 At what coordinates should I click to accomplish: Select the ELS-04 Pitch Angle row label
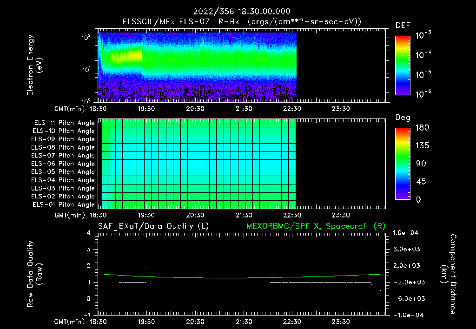pos(63,180)
